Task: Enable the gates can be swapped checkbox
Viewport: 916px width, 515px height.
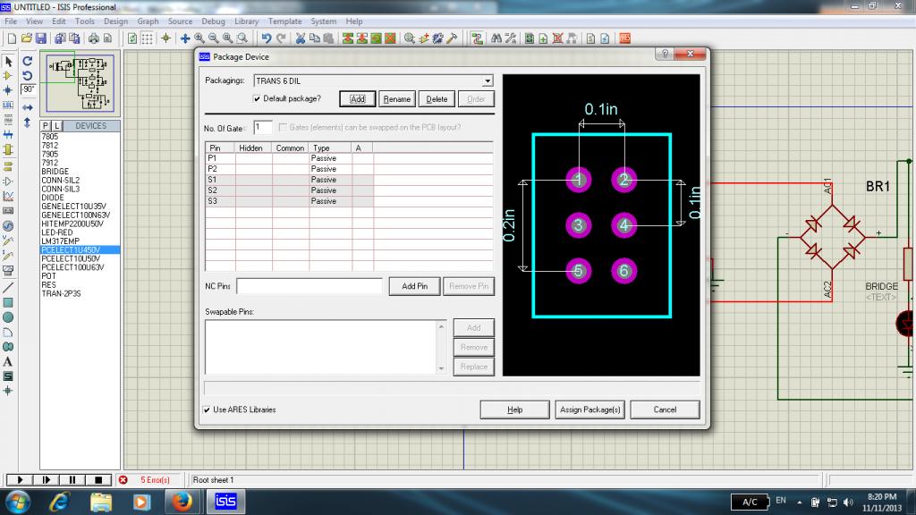Action: pyautogui.click(x=284, y=127)
